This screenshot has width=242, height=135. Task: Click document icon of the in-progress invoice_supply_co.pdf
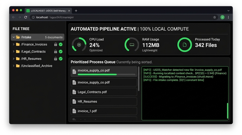(x=74, y=72)
